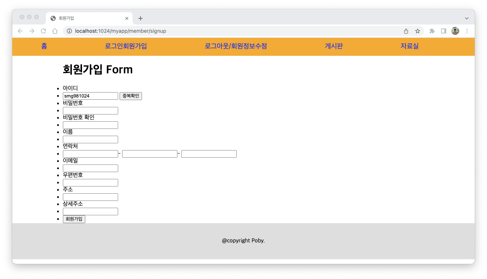487x279 pixels.
Task: Toggle the browser side panel icon
Action: (444, 31)
